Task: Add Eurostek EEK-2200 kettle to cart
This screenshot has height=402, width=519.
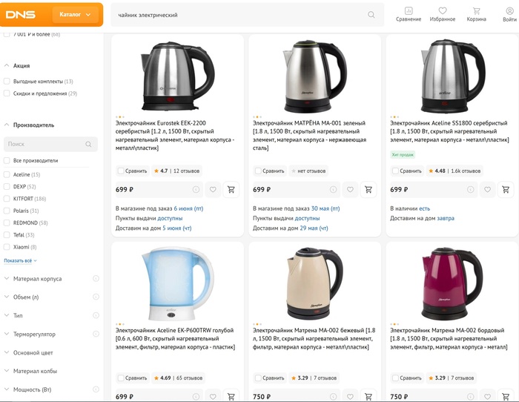Action: pyautogui.click(x=231, y=190)
